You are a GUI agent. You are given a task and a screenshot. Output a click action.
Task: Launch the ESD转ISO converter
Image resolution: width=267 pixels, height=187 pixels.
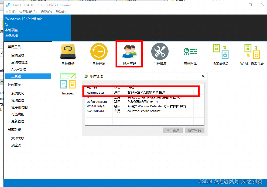[x=221, y=54]
